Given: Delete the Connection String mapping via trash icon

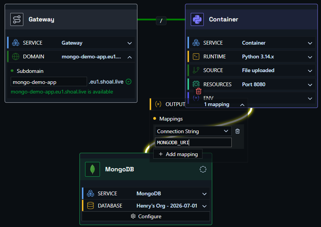Looking at the screenshot, I should (x=237, y=131).
